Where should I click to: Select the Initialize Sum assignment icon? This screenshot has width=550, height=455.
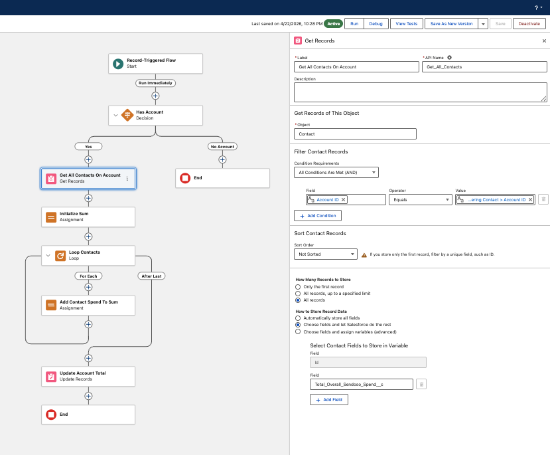(51, 217)
